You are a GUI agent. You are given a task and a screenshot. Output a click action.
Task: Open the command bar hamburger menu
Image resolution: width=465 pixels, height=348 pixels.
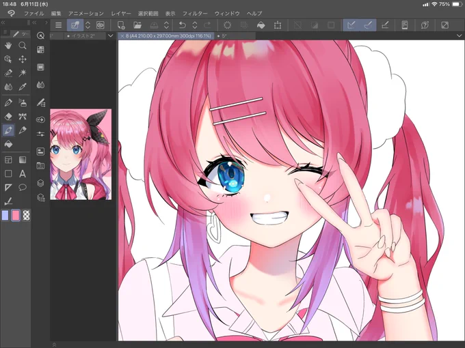coord(58,25)
